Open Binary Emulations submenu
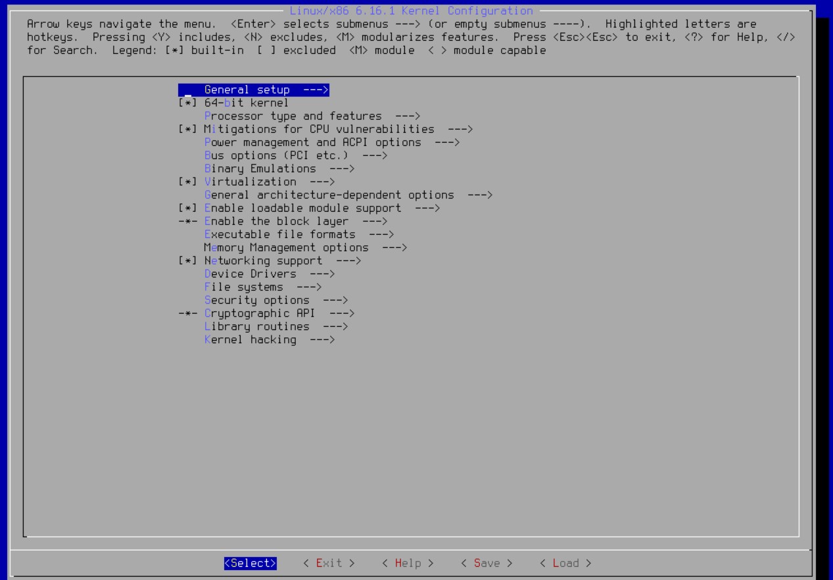The image size is (833, 580). click(279, 168)
